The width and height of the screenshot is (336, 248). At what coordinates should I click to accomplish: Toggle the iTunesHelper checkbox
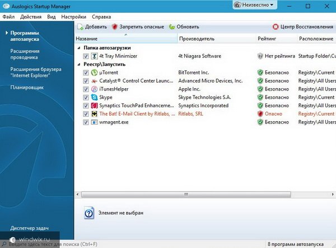[86, 89]
